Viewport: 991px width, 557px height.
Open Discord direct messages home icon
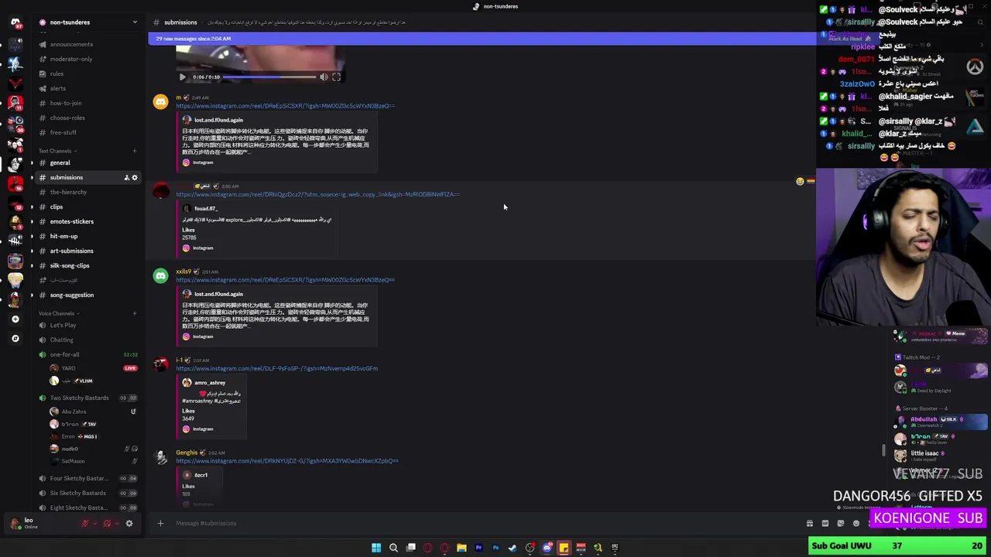(15, 22)
